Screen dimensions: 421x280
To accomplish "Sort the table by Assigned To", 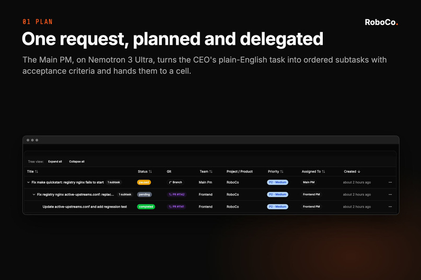I will point(313,172).
